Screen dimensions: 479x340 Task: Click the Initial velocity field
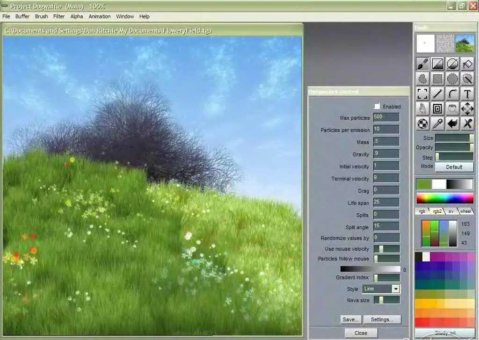(386, 166)
